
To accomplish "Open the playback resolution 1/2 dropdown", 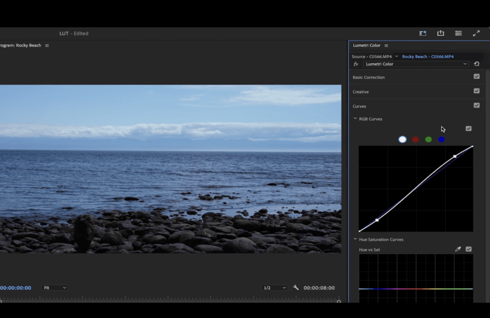I will coord(274,287).
